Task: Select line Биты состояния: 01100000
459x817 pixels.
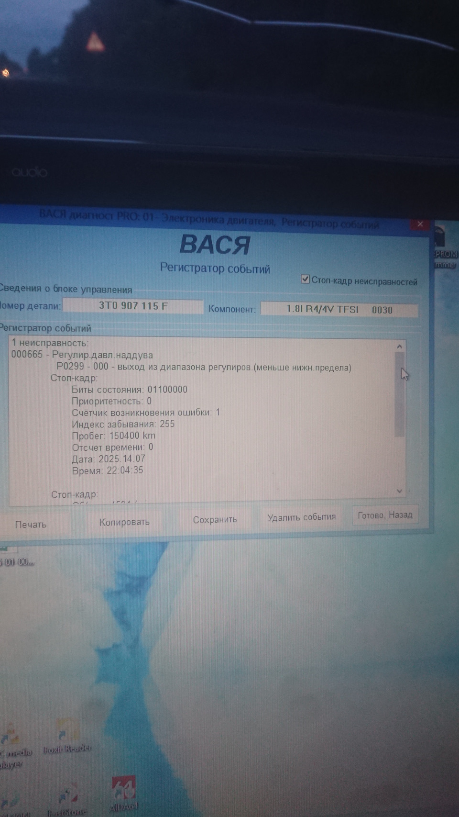Action: tap(130, 389)
